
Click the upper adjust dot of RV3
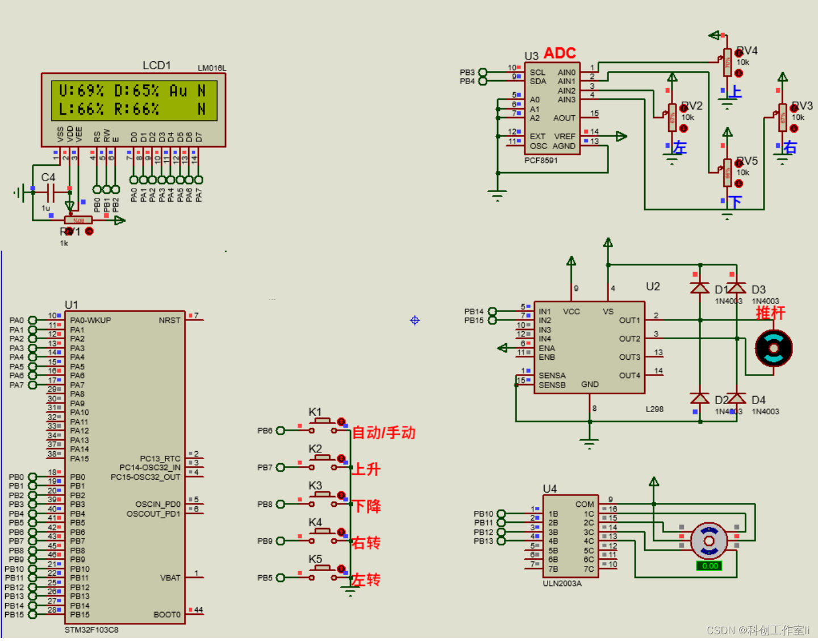pyautogui.click(x=794, y=108)
